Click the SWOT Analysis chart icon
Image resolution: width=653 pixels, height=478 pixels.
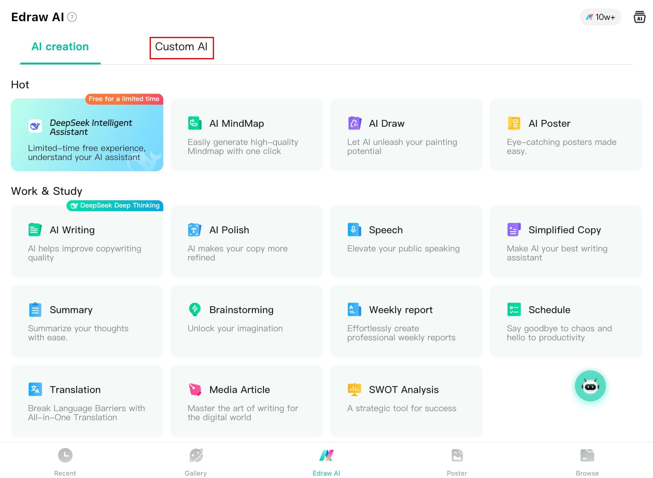click(354, 389)
